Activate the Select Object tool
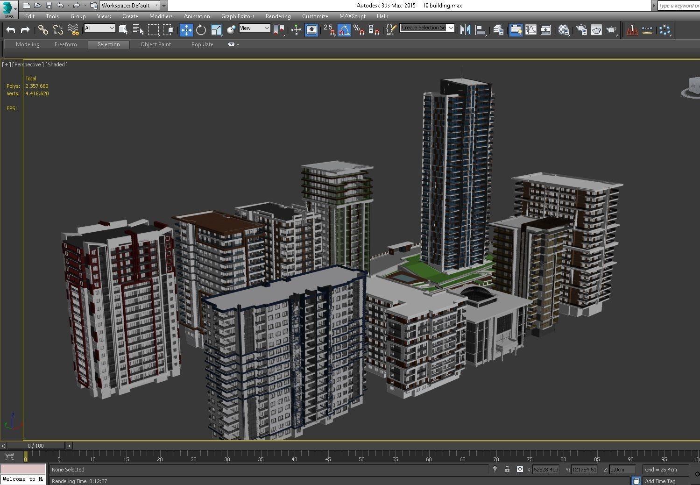 123,30
